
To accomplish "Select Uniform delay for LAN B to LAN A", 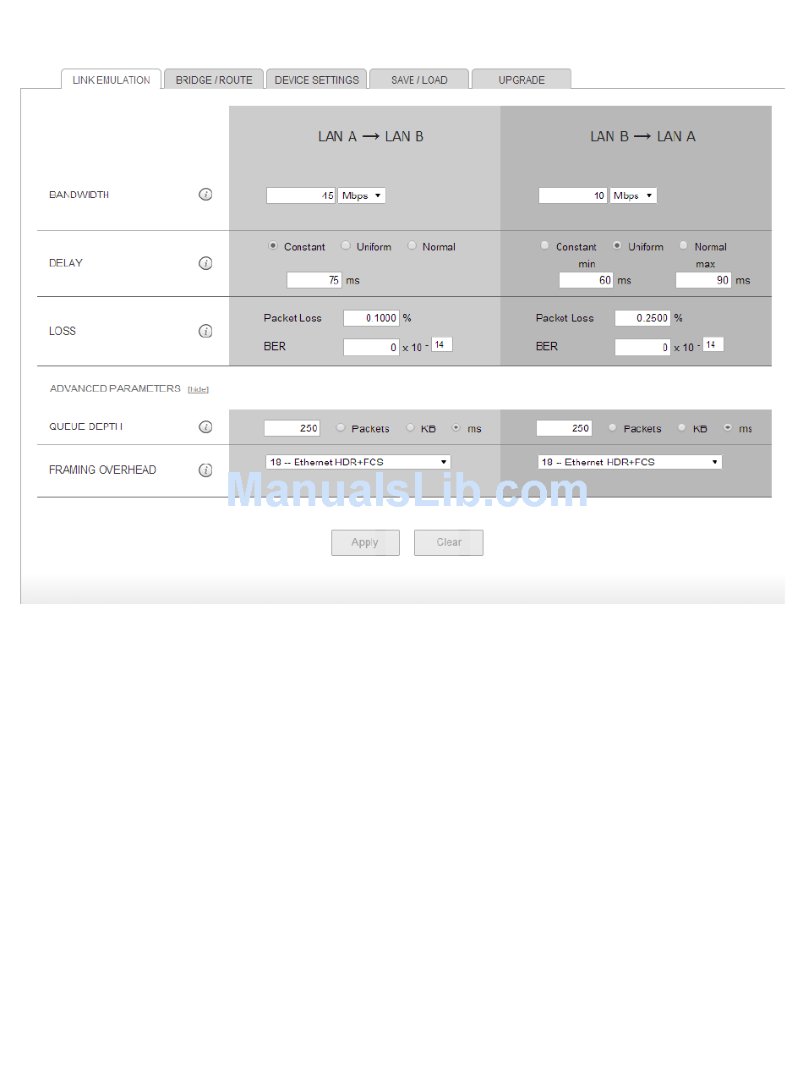I will tap(617, 246).
